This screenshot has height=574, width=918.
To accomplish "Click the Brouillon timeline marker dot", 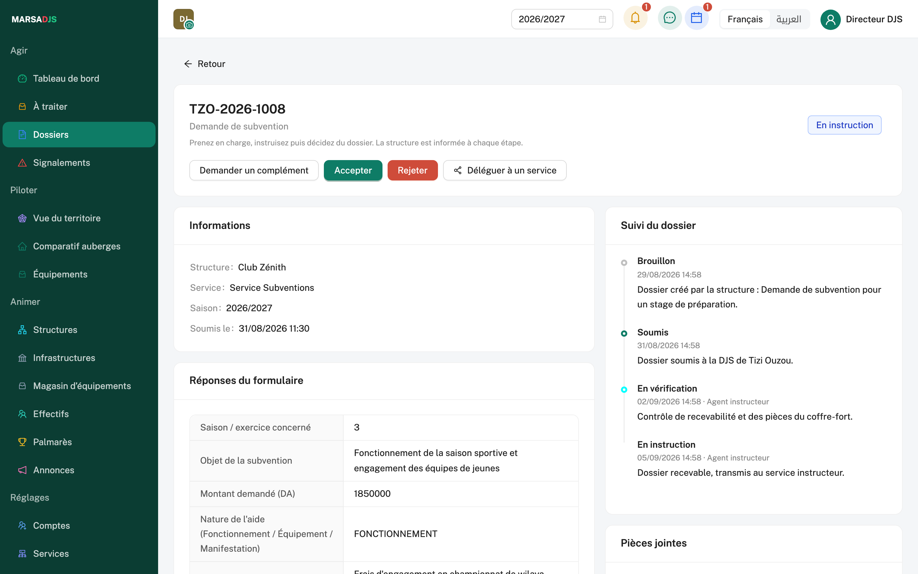I will coord(624,263).
